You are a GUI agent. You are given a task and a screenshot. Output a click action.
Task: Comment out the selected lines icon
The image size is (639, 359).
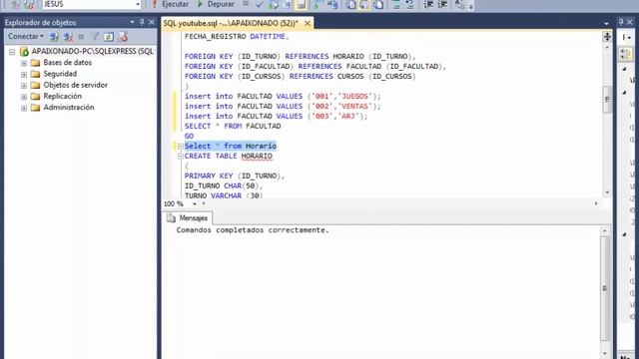[x=396, y=4]
